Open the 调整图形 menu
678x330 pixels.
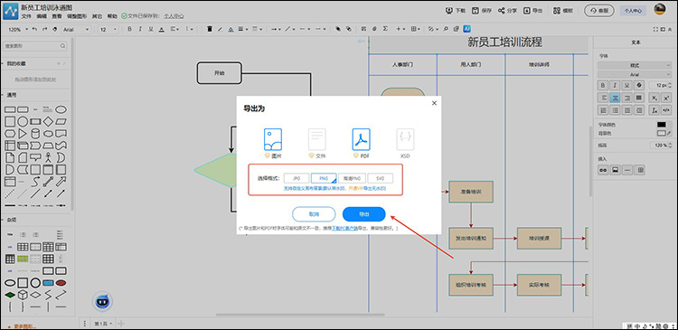[x=77, y=16]
